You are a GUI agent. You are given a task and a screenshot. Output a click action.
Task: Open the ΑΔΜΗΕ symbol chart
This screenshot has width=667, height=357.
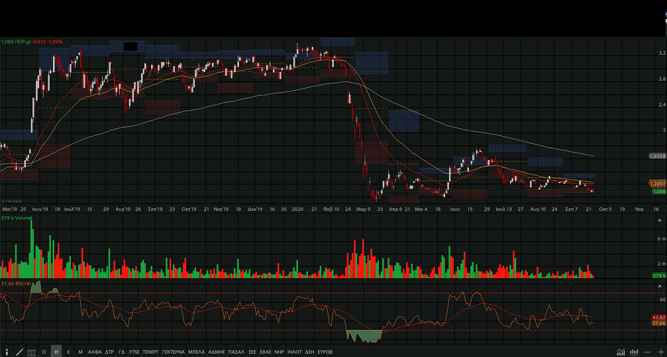click(x=217, y=352)
